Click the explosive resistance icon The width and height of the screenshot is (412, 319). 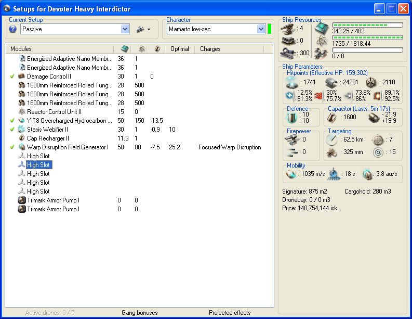378,96
